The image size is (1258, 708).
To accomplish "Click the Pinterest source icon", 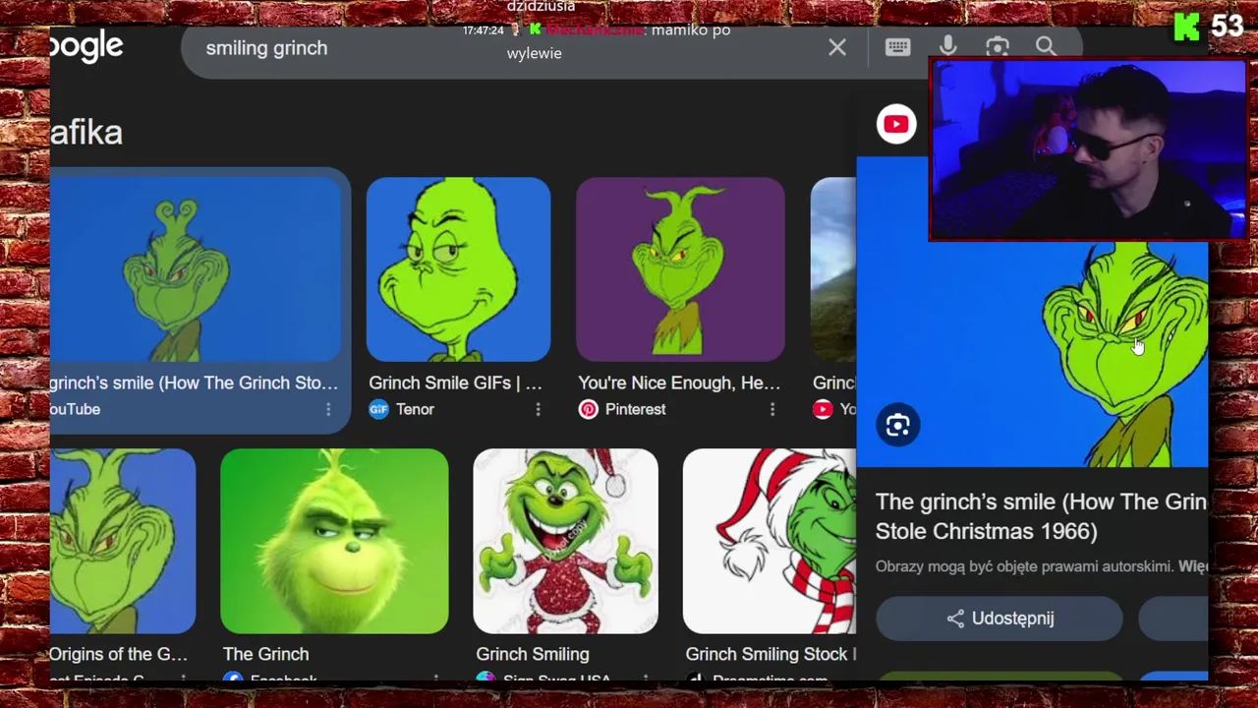I will 588,409.
